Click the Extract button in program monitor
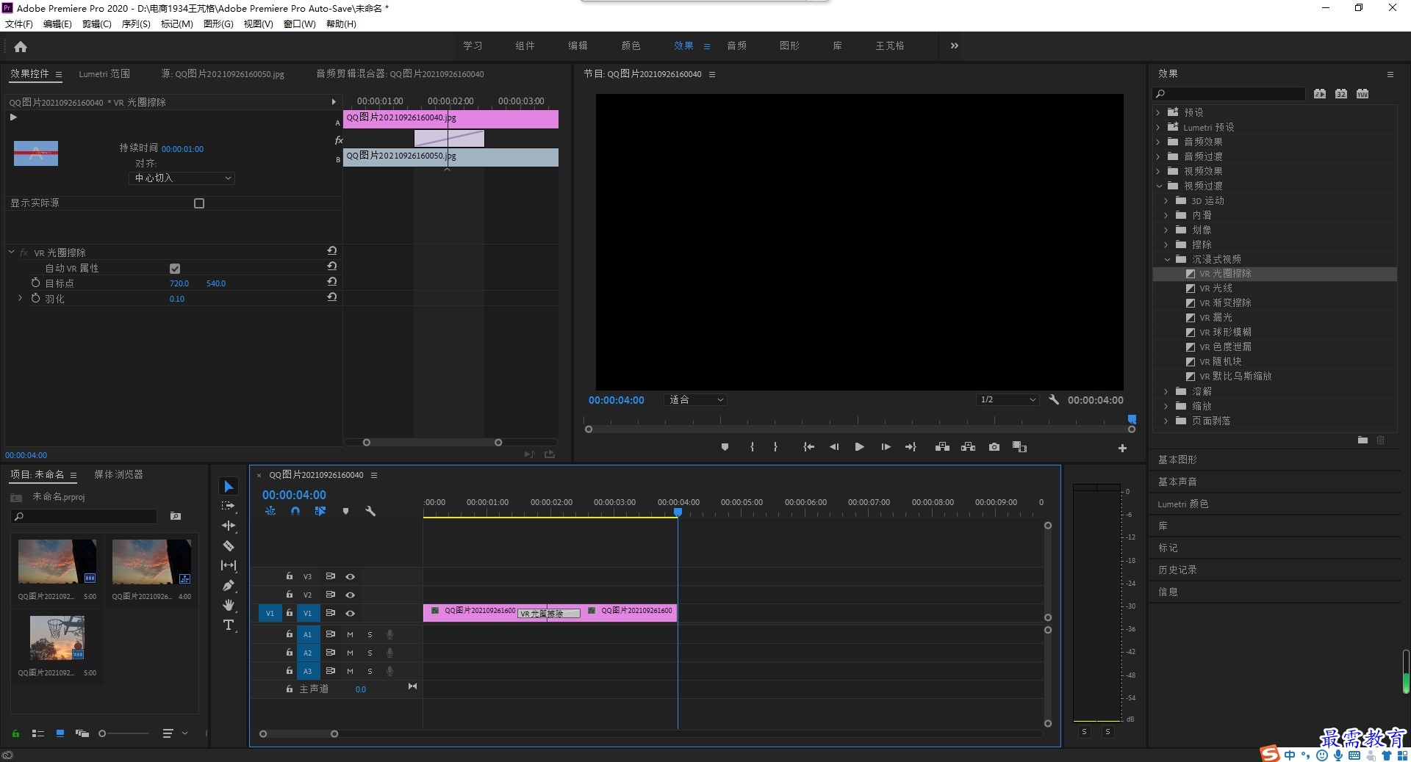1411x762 pixels. tap(969, 447)
